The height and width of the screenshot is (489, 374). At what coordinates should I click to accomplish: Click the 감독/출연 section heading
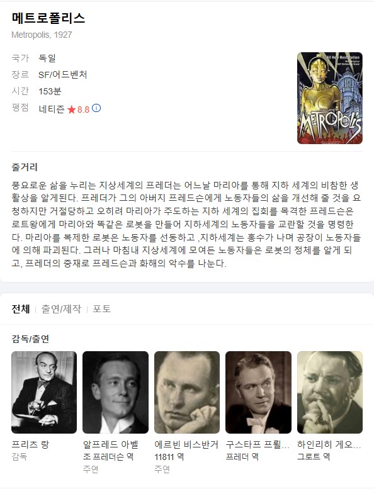click(30, 339)
